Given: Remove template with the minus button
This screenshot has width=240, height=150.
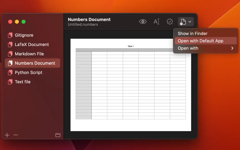Looking at the screenshot, I should [x=16, y=135].
